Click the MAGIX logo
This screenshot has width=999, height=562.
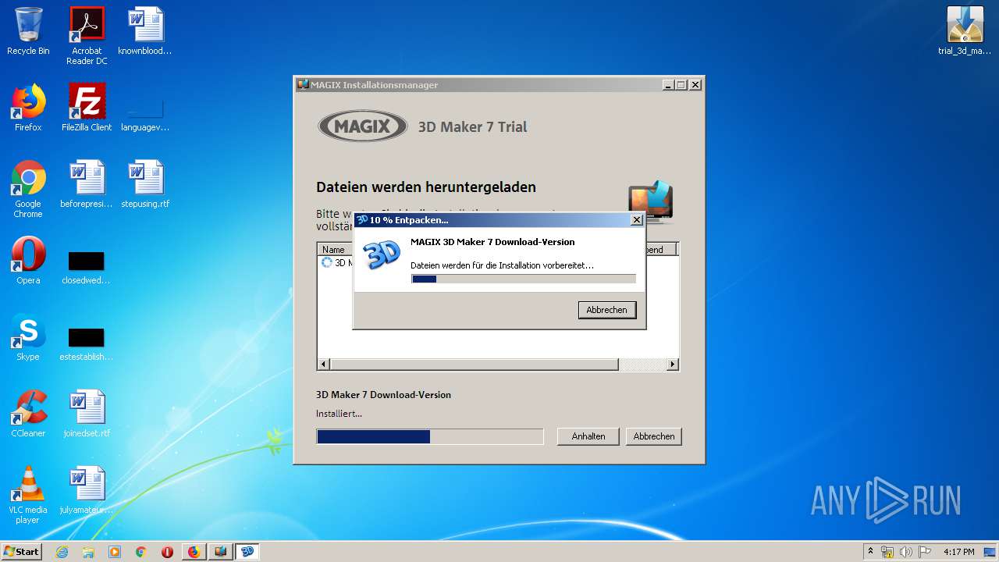tap(363, 126)
